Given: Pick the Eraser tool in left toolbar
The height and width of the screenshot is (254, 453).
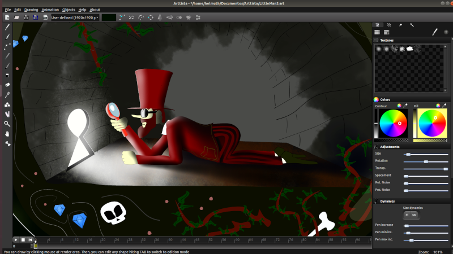Looking at the screenshot, I should 7,85.
